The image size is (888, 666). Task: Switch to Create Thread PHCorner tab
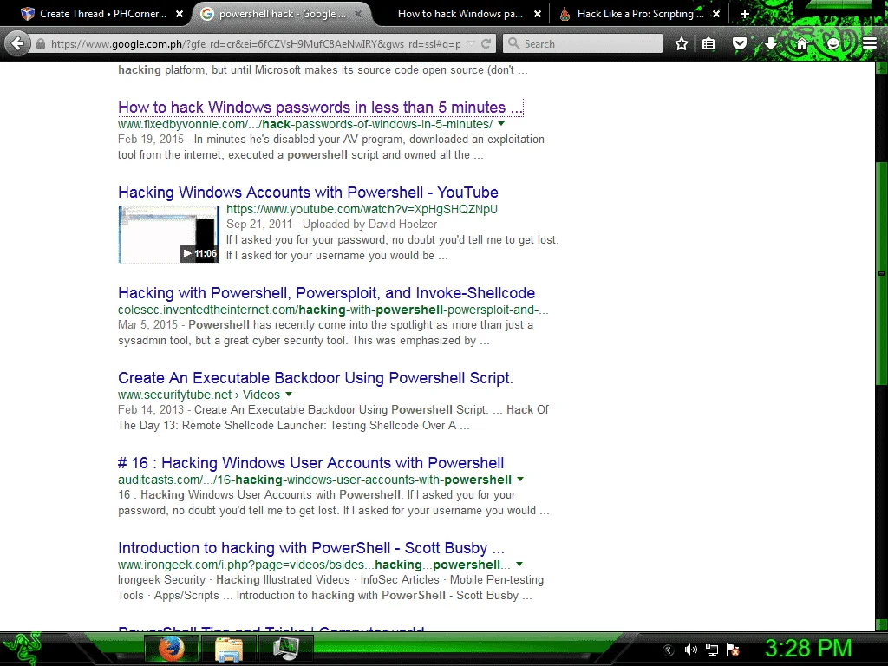pos(102,14)
